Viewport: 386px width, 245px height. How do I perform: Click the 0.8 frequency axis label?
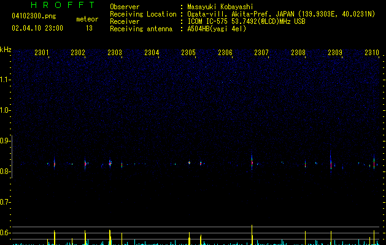click(x=5, y=171)
